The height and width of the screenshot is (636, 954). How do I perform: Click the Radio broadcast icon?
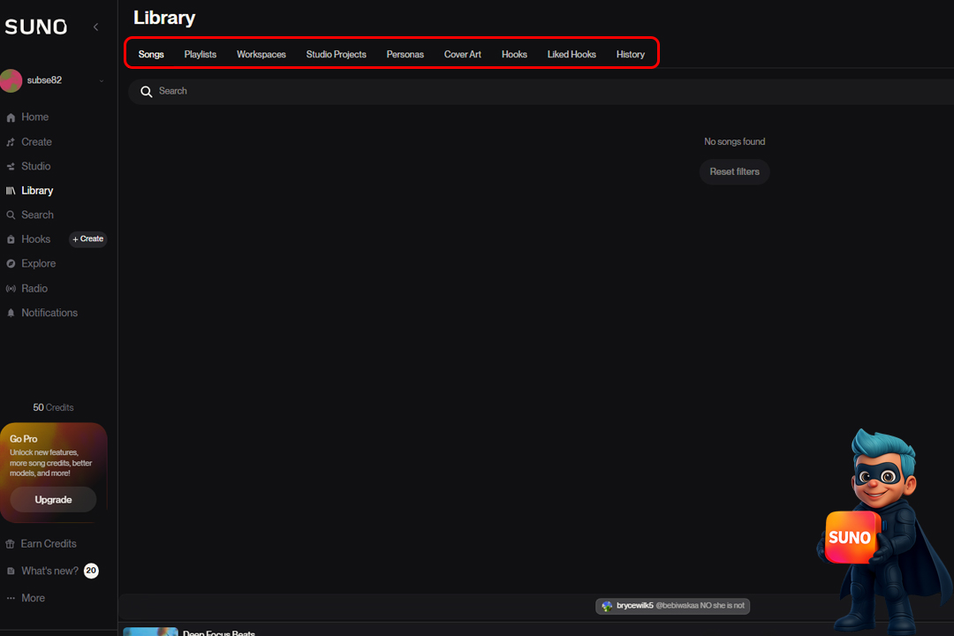click(x=11, y=289)
